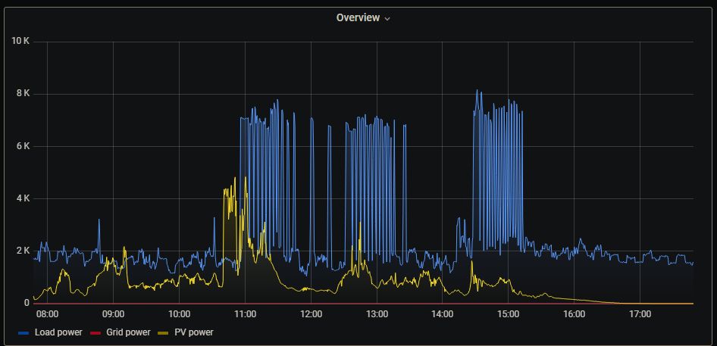717x346 pixels.
Task: Click the red Grid power color swatch
Action: [x=95, y=332]
